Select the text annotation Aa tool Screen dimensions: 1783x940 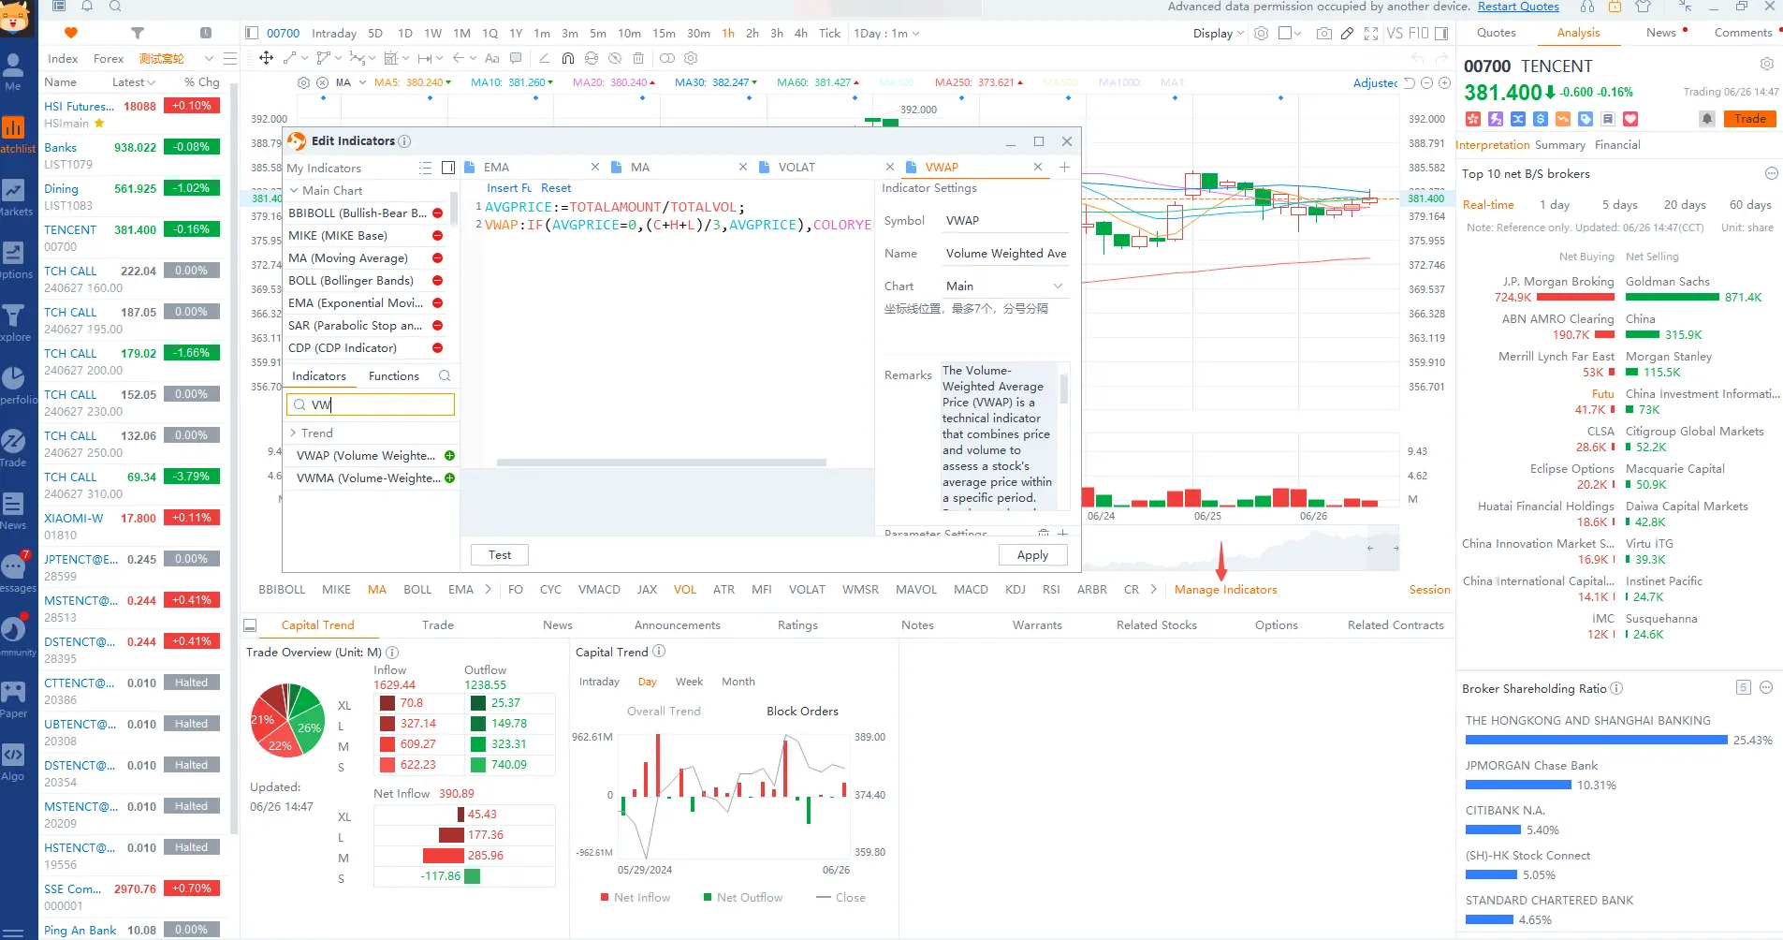(492, 58)
